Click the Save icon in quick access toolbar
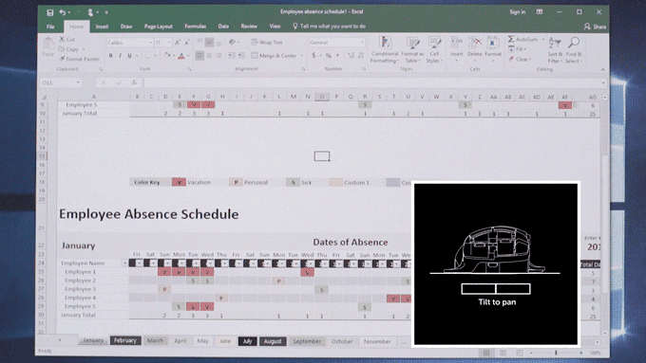 [49, 12]
